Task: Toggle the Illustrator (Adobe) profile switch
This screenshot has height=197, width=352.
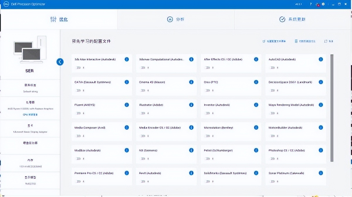Action: coord(143,113)
